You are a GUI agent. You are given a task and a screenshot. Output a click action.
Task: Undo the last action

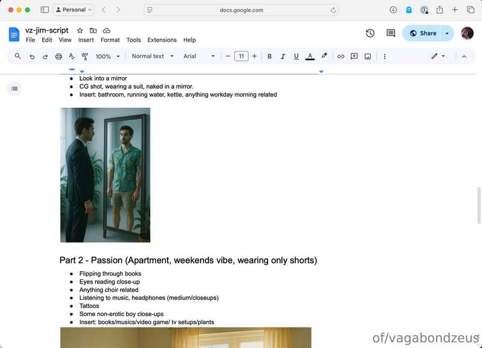click(32, 57)
